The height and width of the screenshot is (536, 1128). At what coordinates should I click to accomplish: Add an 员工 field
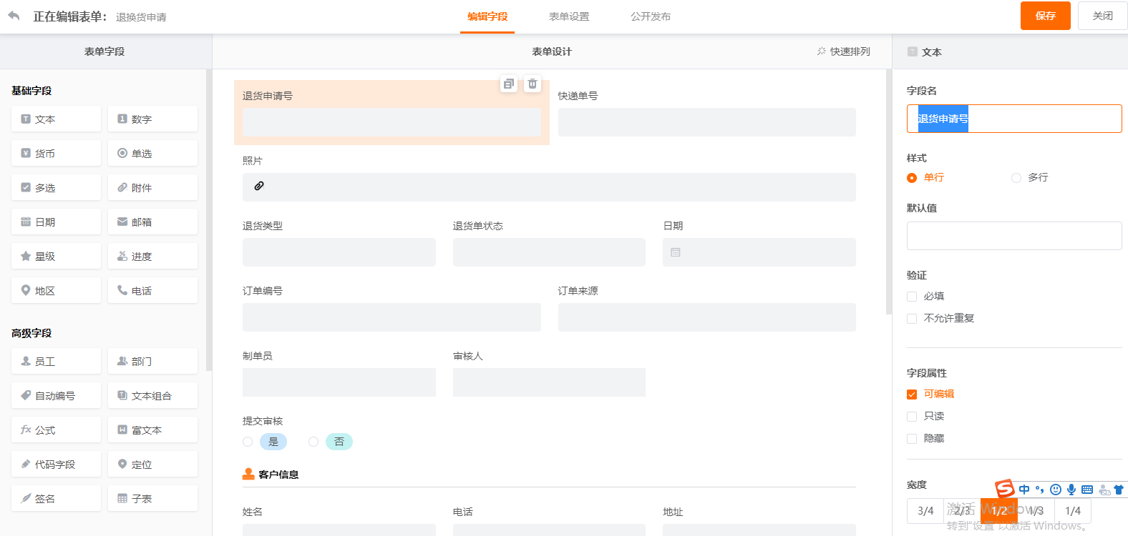tap(56, 361)
